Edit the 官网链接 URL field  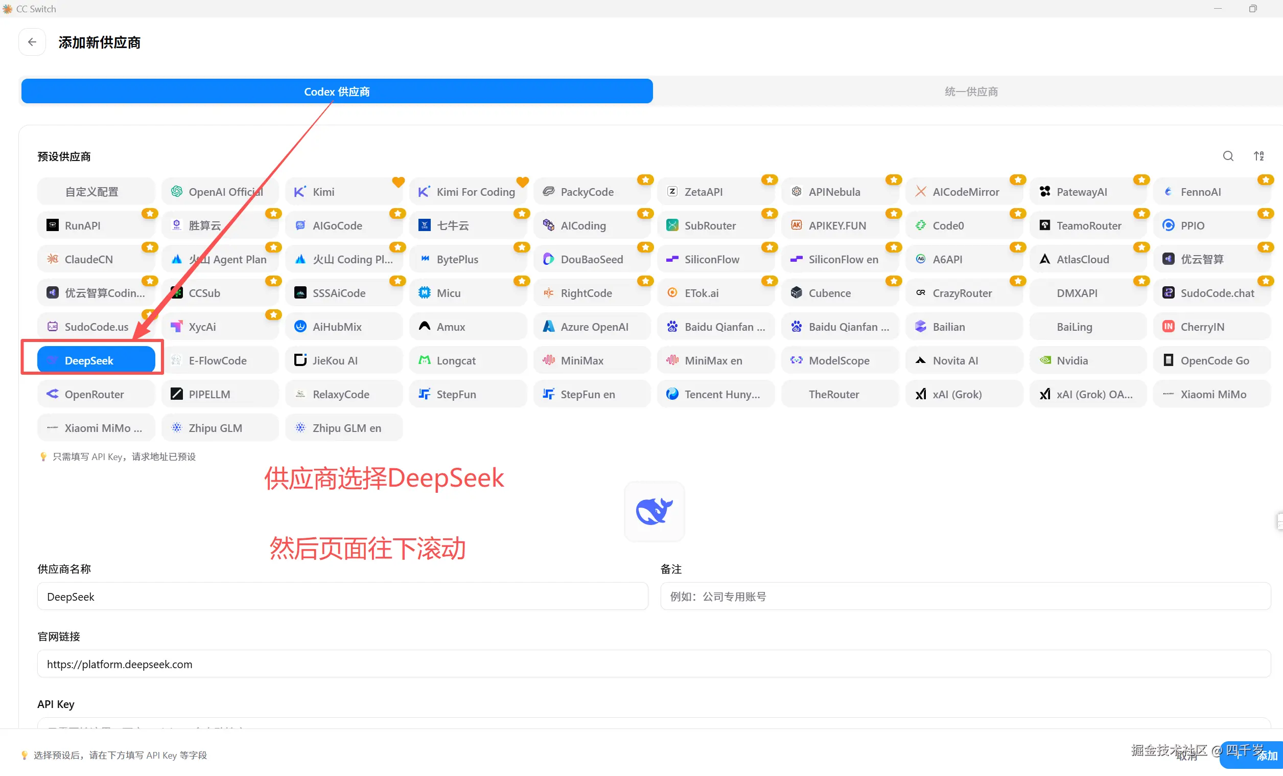coord(654,665)
